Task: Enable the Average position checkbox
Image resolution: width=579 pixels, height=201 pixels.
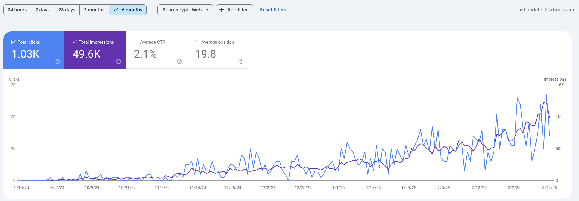Action: tap(197, 42)
